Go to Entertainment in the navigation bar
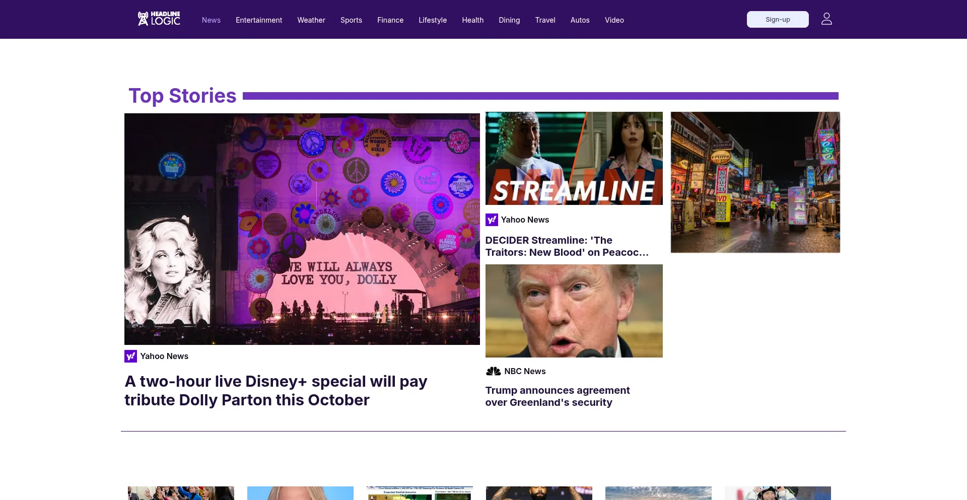The height and width of the screenshot is (500, 967). 259,20
